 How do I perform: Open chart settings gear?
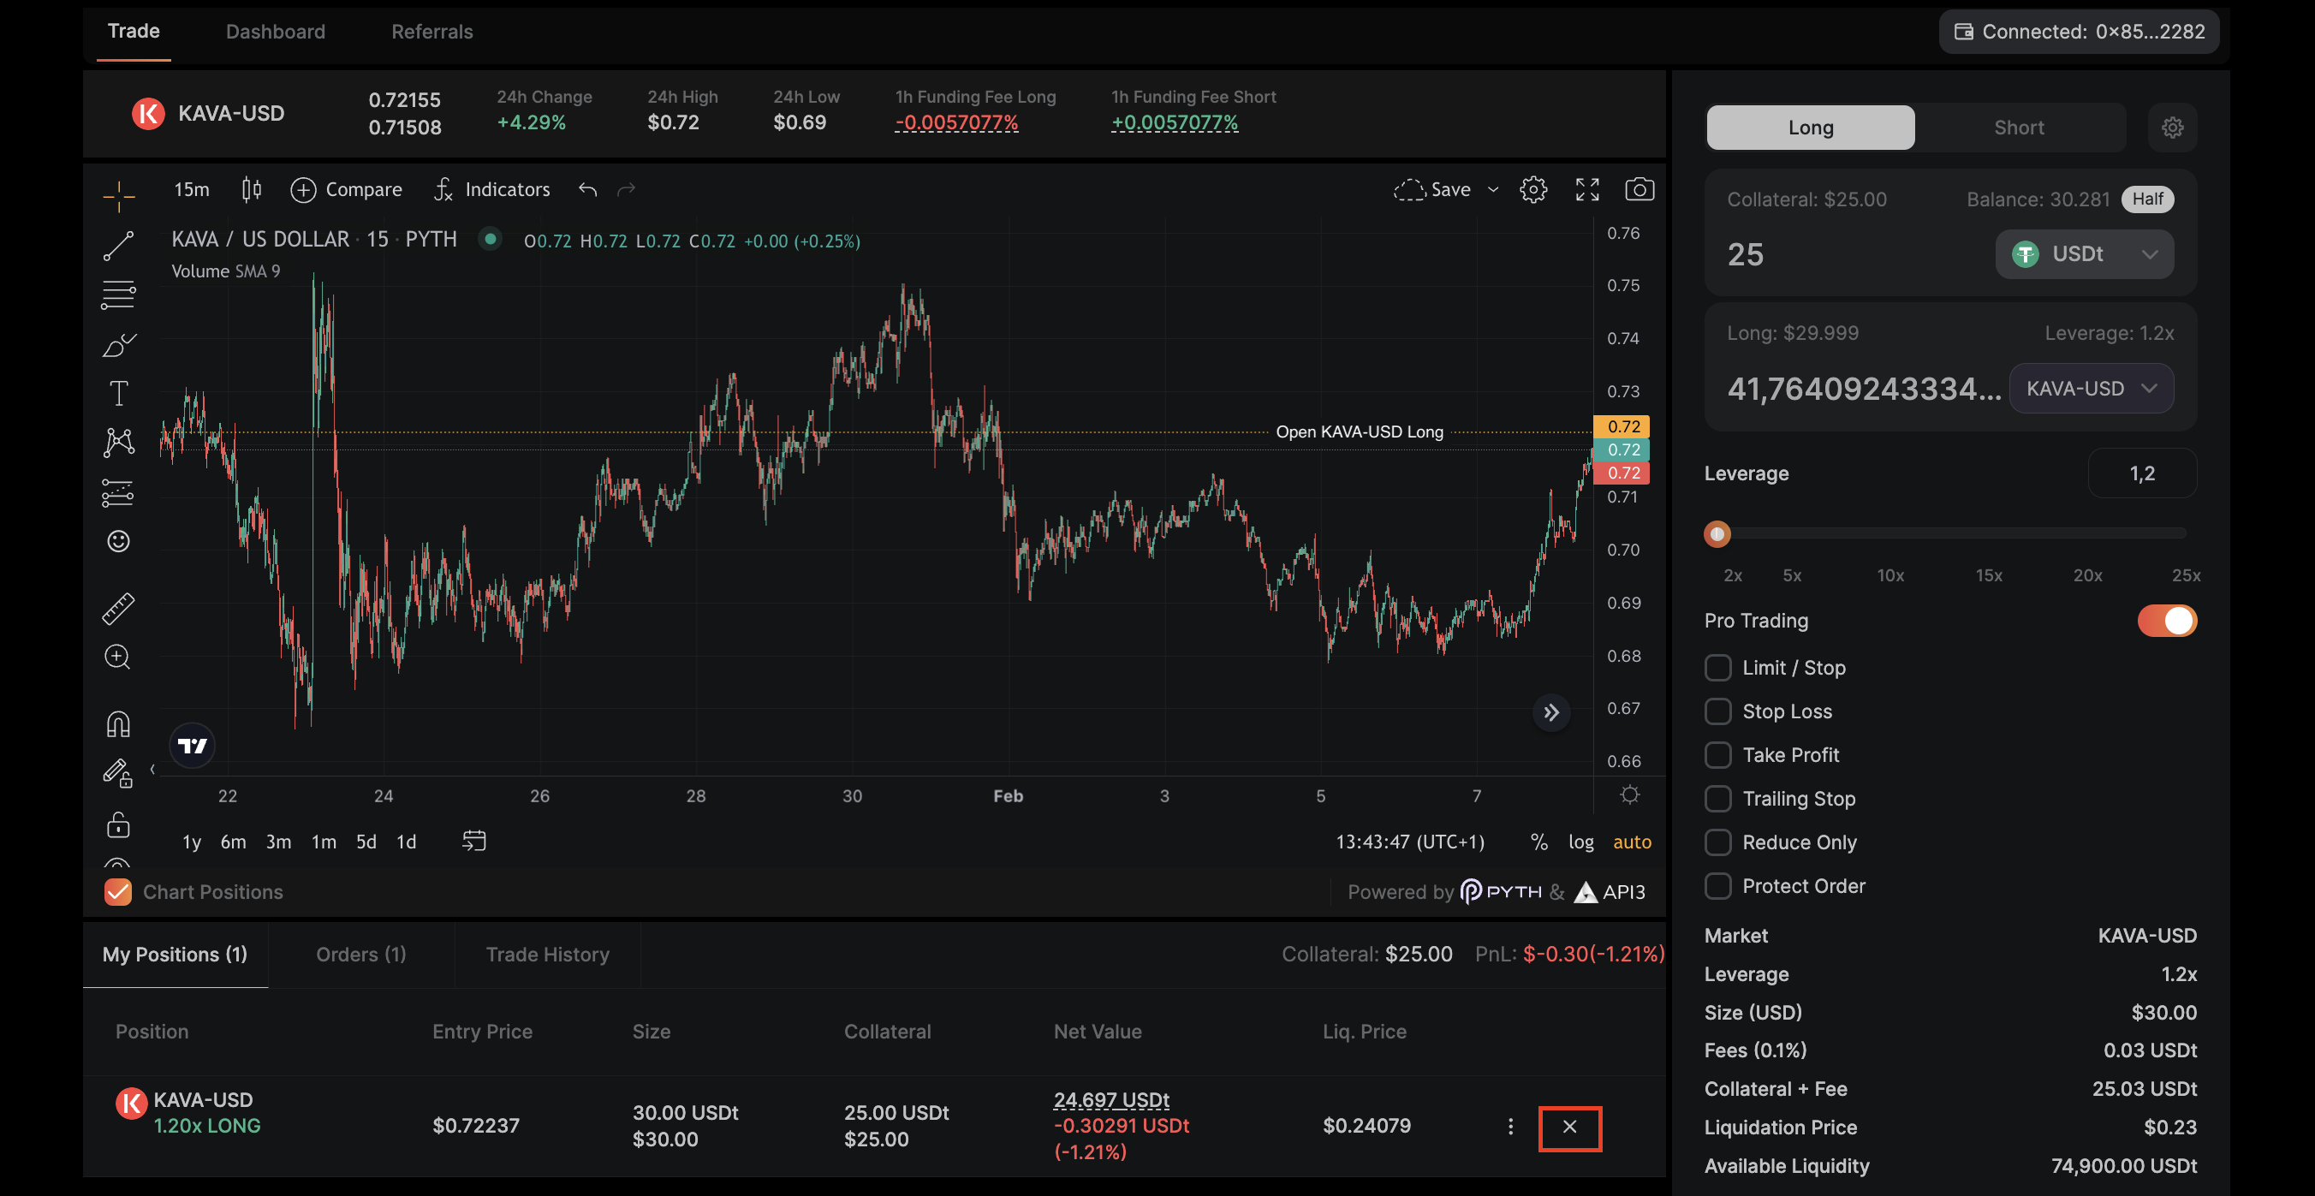1533,189
